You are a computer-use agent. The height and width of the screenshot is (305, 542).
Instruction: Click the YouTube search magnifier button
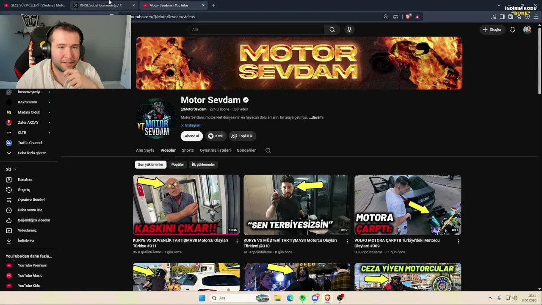[332, 30]
